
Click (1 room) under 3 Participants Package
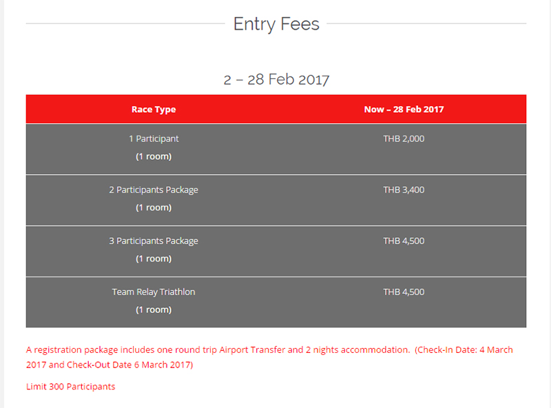tap(154, 259)
